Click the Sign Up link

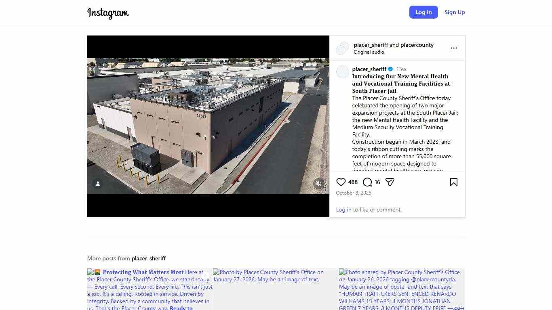pos(455,12)
